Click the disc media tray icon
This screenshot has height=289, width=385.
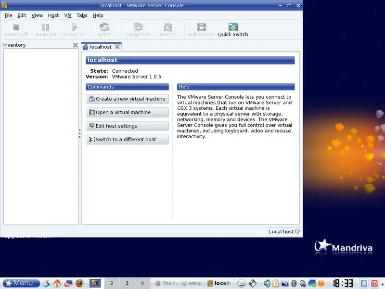tap(242, 283)
